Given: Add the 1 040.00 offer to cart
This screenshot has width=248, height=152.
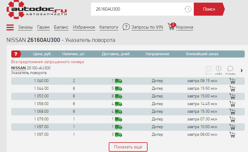Looking at the screenshot, I should [x=233, y=81].
